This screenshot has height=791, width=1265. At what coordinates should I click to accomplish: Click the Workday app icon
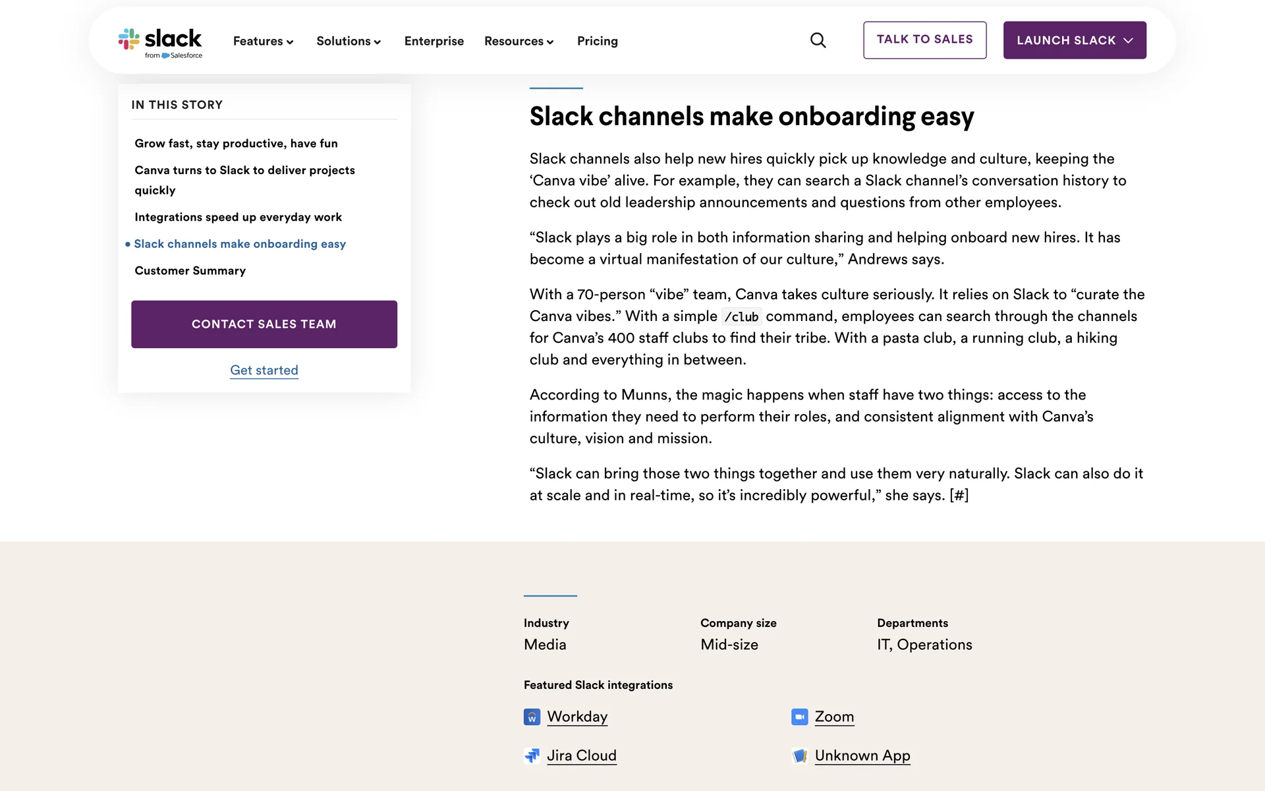tap(532, 717)
